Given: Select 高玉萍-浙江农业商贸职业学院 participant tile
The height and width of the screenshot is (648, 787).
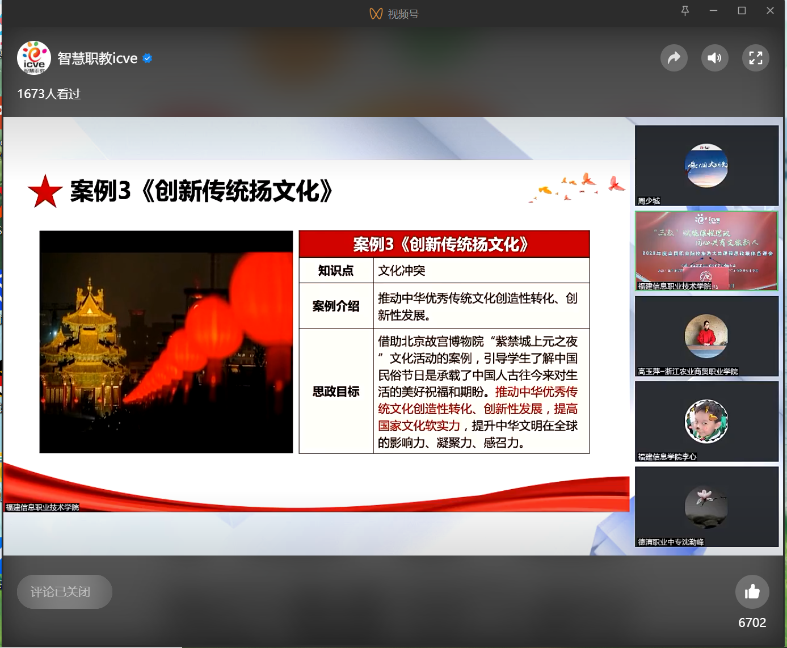Looking at the screenshot, I should point(706,336).
